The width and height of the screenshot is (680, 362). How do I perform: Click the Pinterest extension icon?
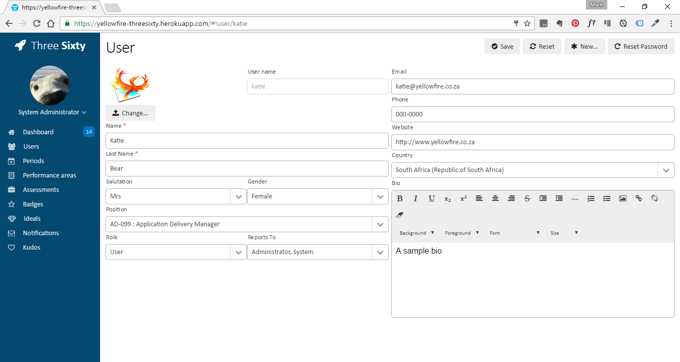(x=575, y=23)
